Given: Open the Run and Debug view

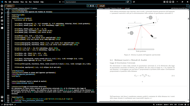Looking at the screenshot, I should tap(2, 17).
